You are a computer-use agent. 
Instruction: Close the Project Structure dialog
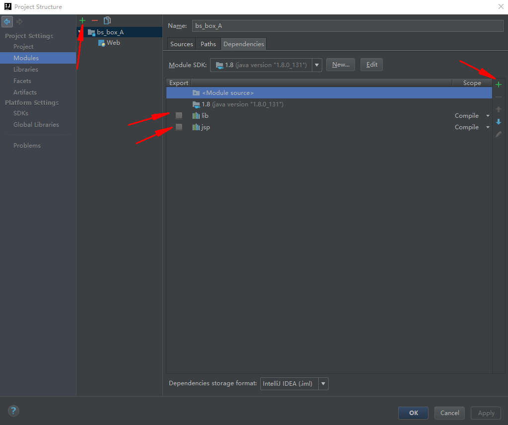point(501,6)
